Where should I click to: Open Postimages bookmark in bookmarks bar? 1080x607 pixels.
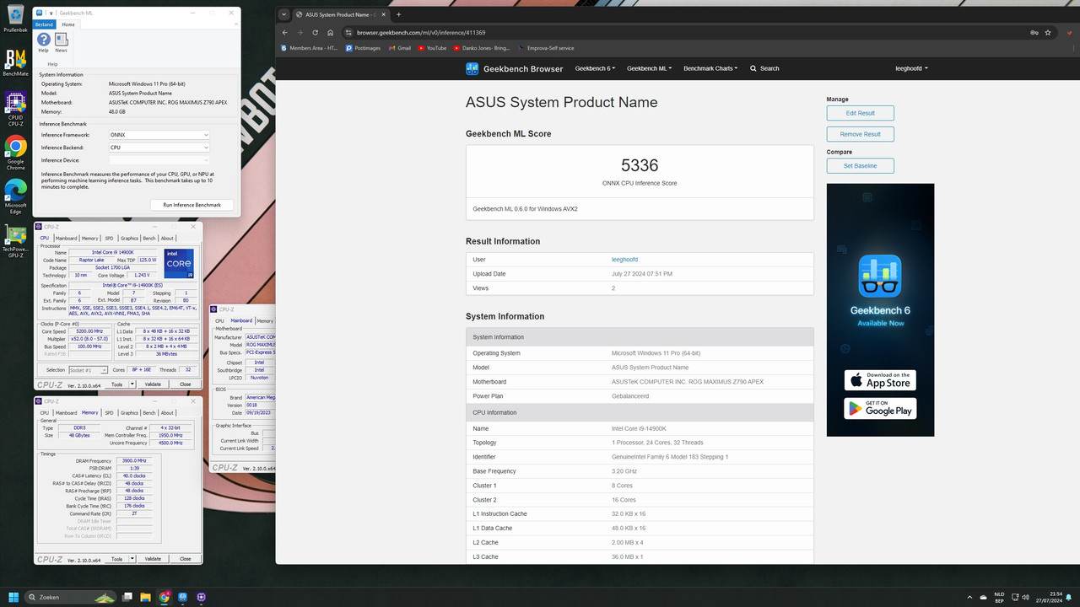click(x=363, y=48)
